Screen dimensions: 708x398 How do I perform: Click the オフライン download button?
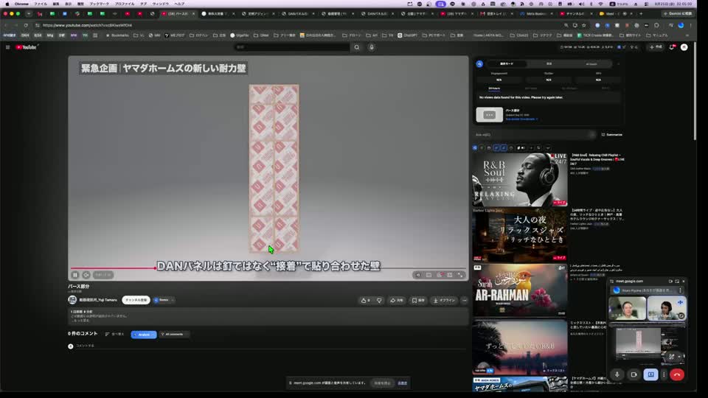click(x=444, y=301)
